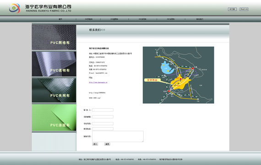Select the PVC透明布 transparent fabric thumbnail
Image resolution: width=261 pixels, height=165 pixels.
[x=54, y=64]
